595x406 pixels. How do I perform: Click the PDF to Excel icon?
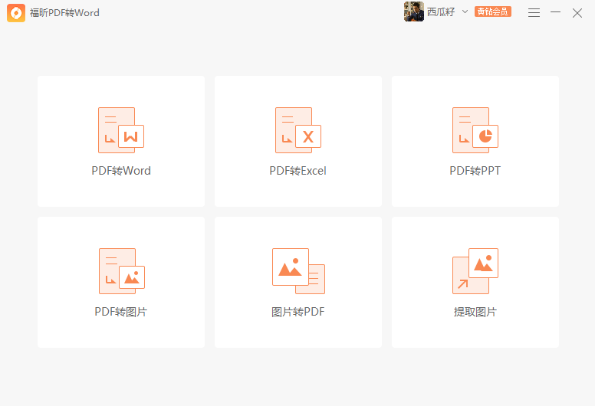coord(297,129)
